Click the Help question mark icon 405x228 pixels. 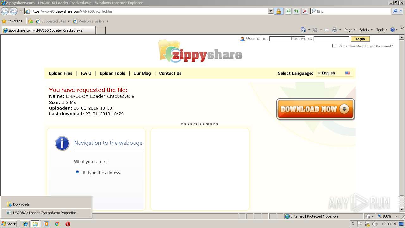[x=393, y=30]
